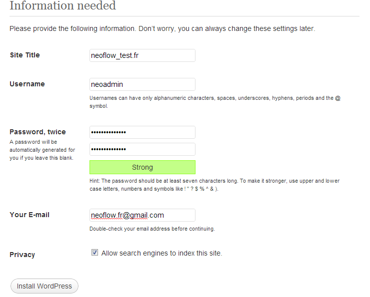Click the Your E-mail label
The height and width of the screenshot is (297, 370).
[29, 215]
